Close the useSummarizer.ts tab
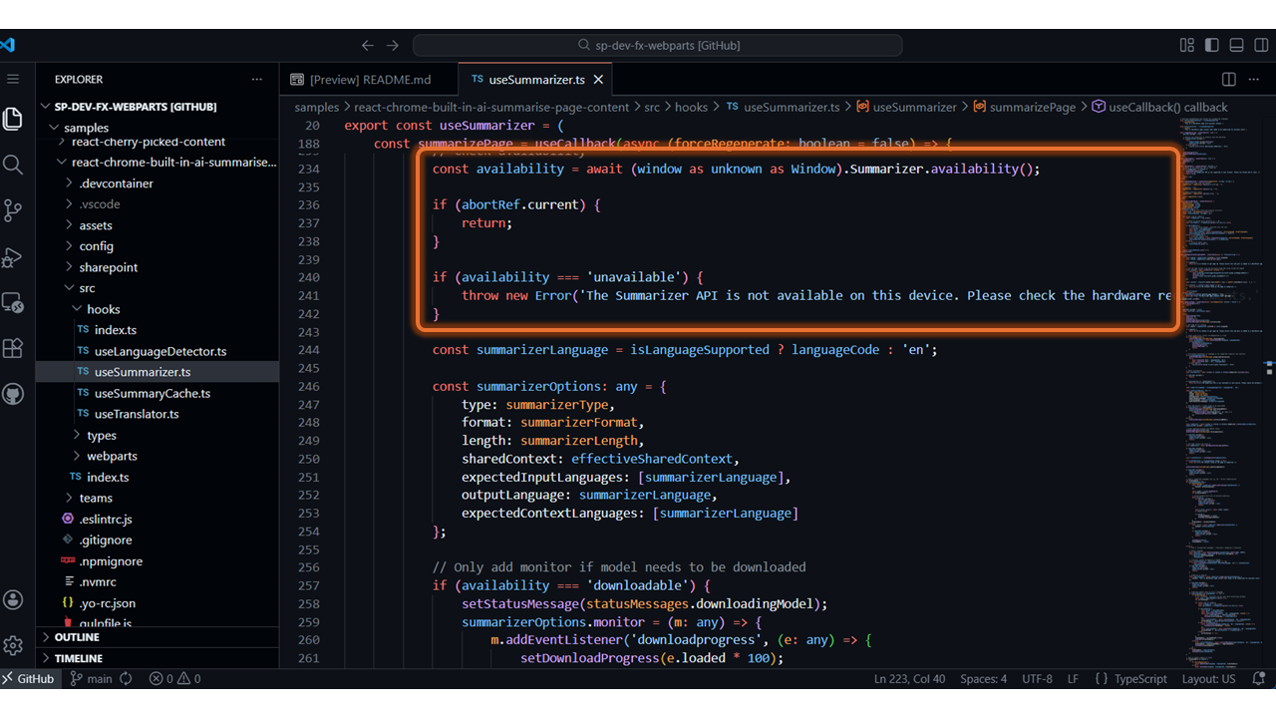Screen dimensions: 1276x718 tap(598, 80)
